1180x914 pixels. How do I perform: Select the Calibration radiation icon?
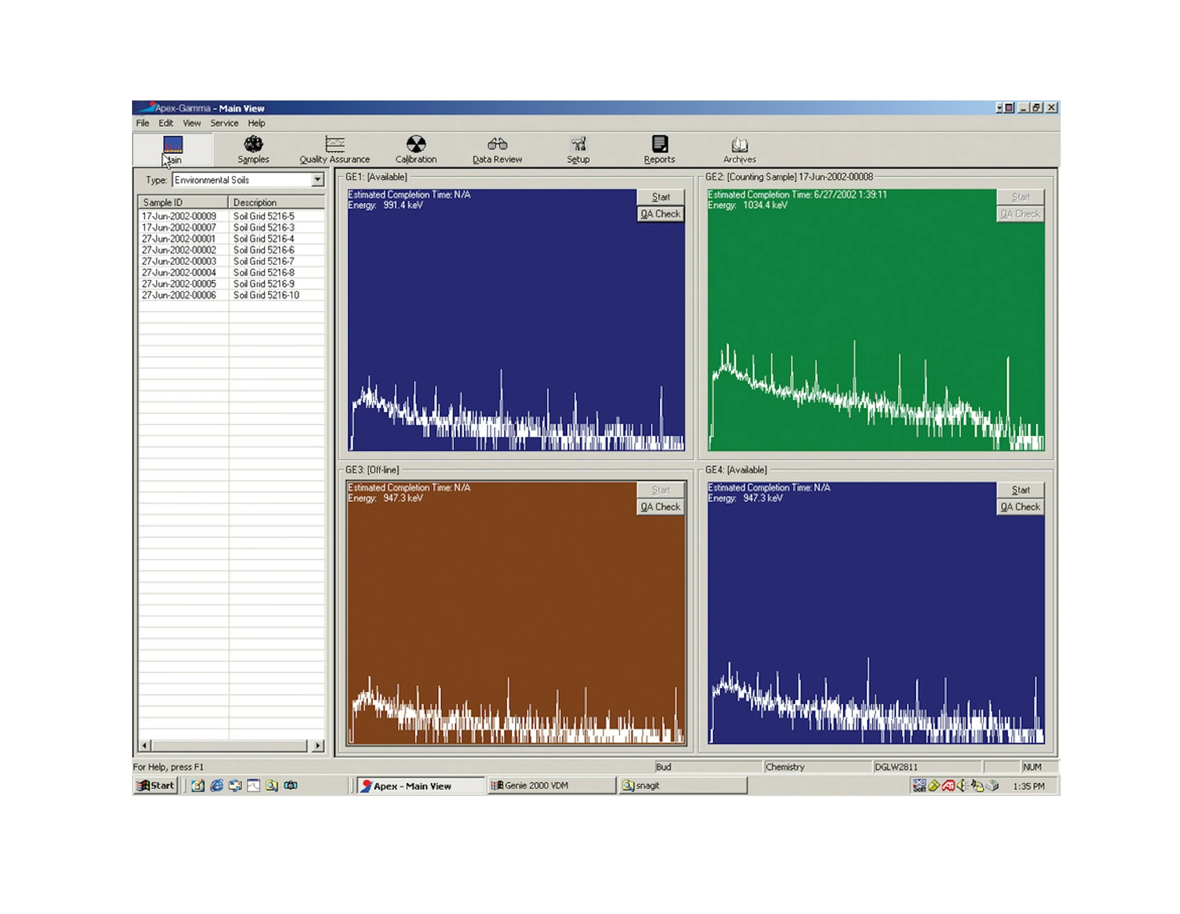415,149
